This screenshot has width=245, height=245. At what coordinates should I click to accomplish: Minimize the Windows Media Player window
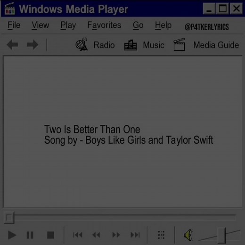point(209,8)
